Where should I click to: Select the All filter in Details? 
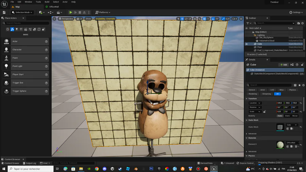pyautogui.click(x=277, y=94)
